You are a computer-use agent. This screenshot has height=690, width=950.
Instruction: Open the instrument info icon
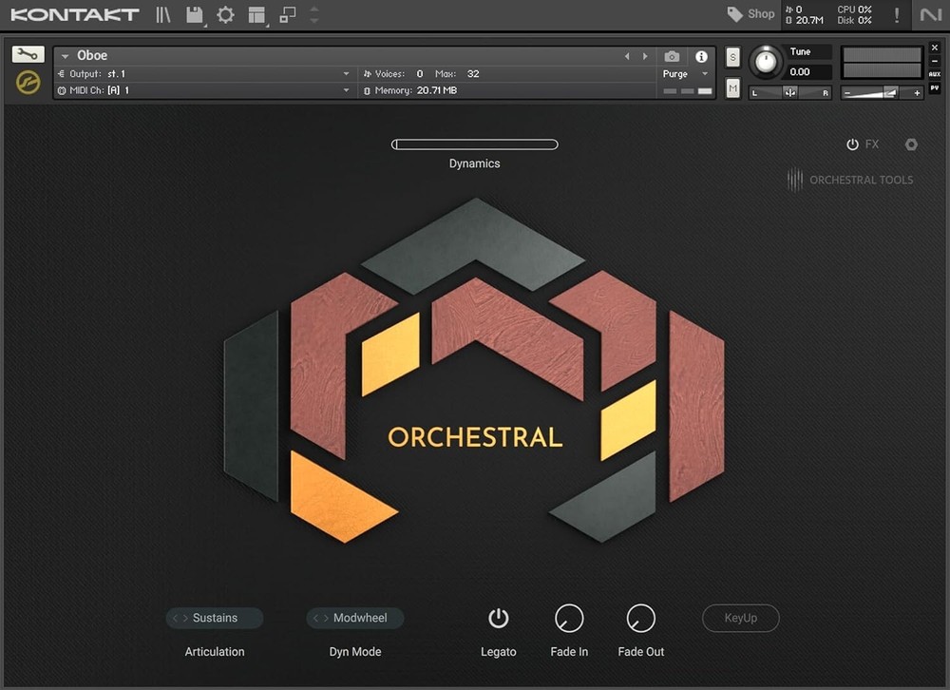pyautogui.click(x=701, y=57)
